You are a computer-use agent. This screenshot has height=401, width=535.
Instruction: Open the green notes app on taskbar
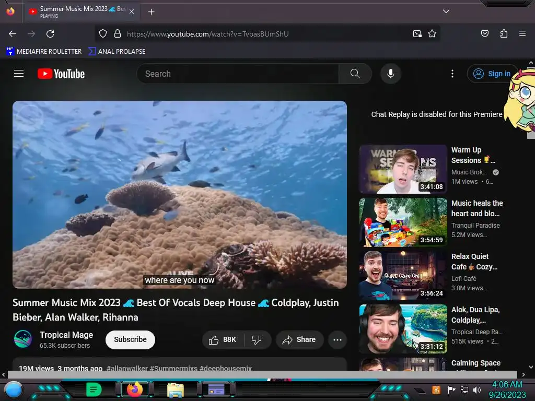pyautogui.click(x=94, y=390)
